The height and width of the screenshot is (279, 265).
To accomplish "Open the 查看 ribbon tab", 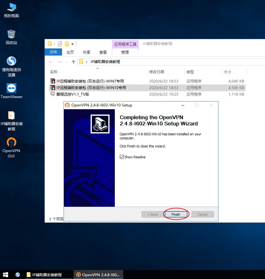I will (x=103, y=52).
